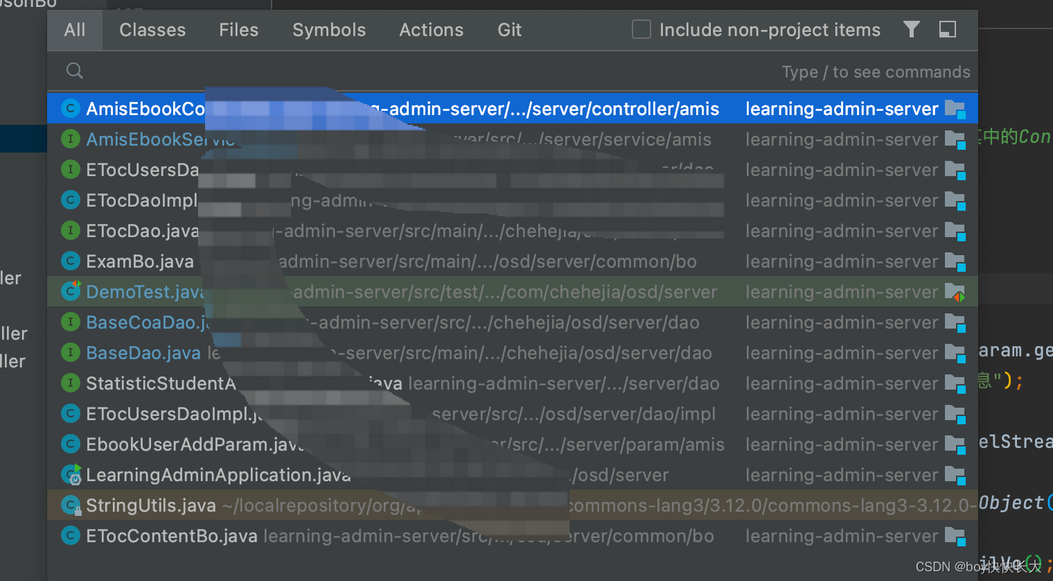Select the BaseCoaDao result
The width and height of the screenshot is (1053, 581).
(513, 322)
